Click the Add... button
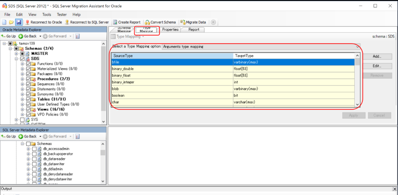This screenshot has width=398, height=195. tap(377, 57)
